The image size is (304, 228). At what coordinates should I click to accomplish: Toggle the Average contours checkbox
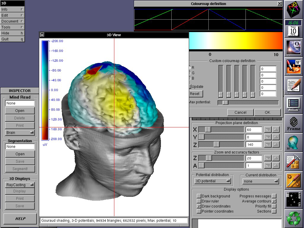tap(274, 201)
